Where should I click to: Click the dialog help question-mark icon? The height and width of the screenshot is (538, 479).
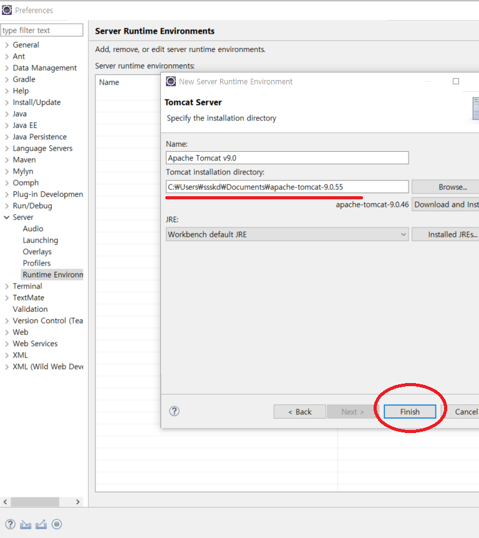tap(174, 411)
